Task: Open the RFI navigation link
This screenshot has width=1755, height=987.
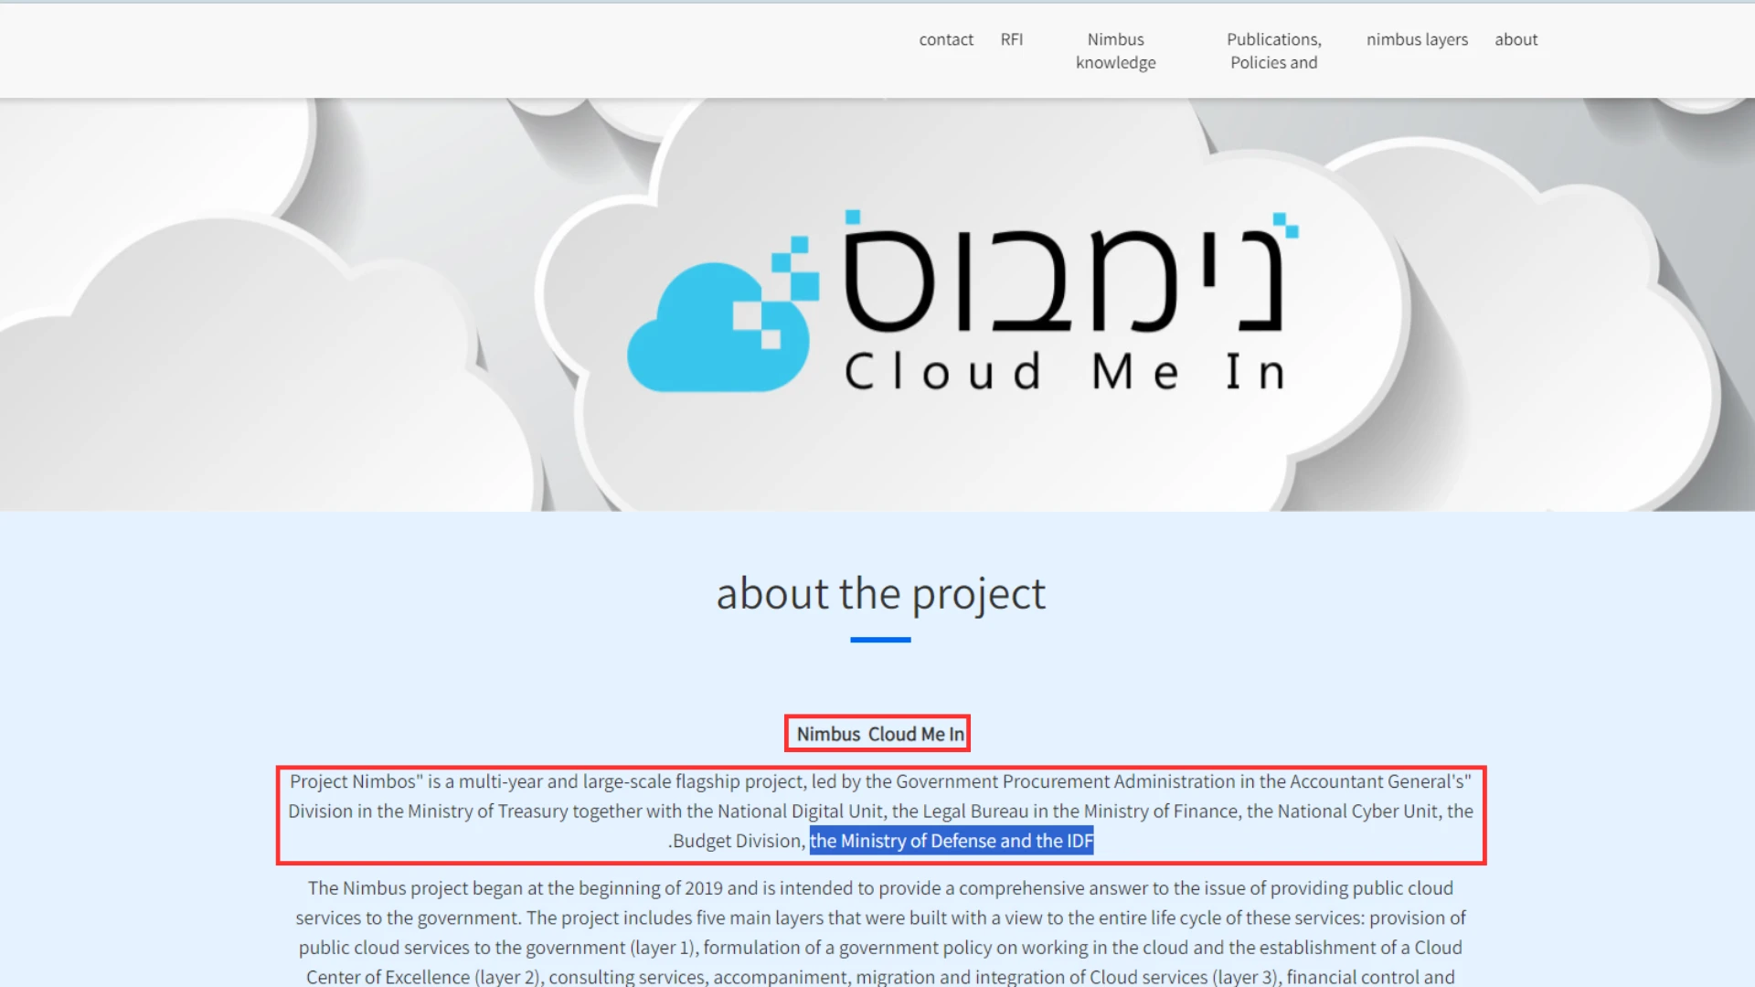Action: 1011,39
